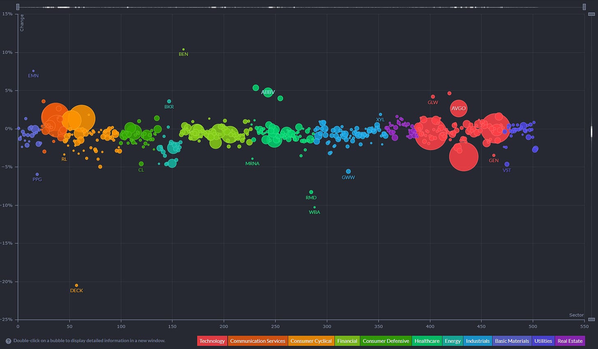Click the -25% y-axis label

[7, 320]
